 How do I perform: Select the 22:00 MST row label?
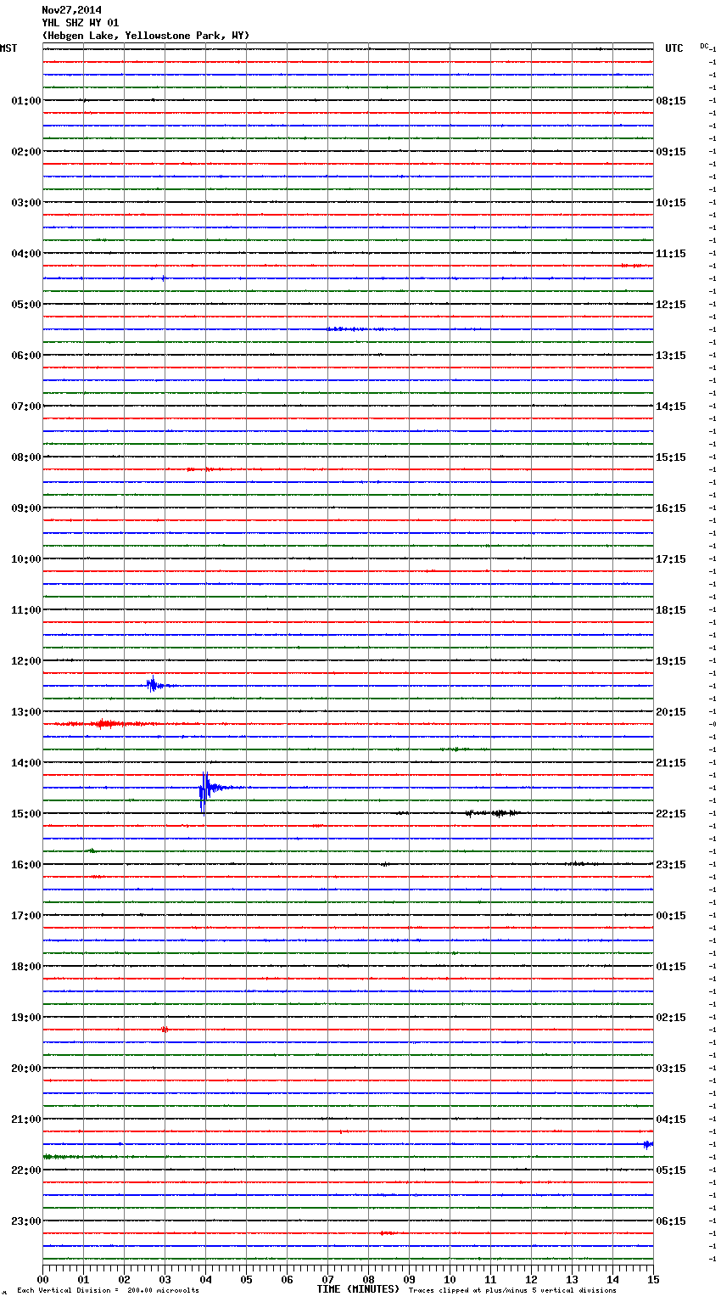[x=26, y=1170]
